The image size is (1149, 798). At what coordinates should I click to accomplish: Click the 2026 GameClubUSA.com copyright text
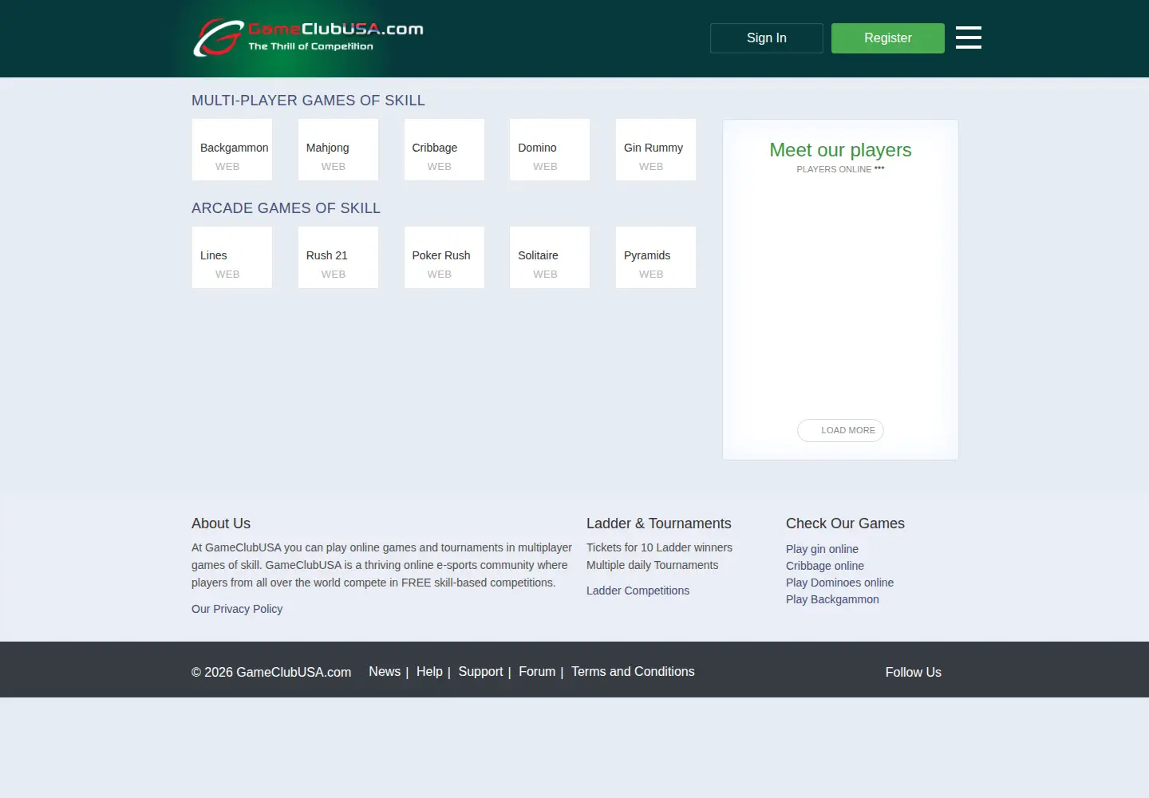271,673
